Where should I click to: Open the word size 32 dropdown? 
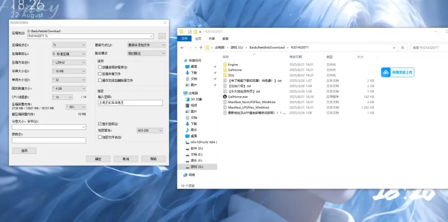69,80
